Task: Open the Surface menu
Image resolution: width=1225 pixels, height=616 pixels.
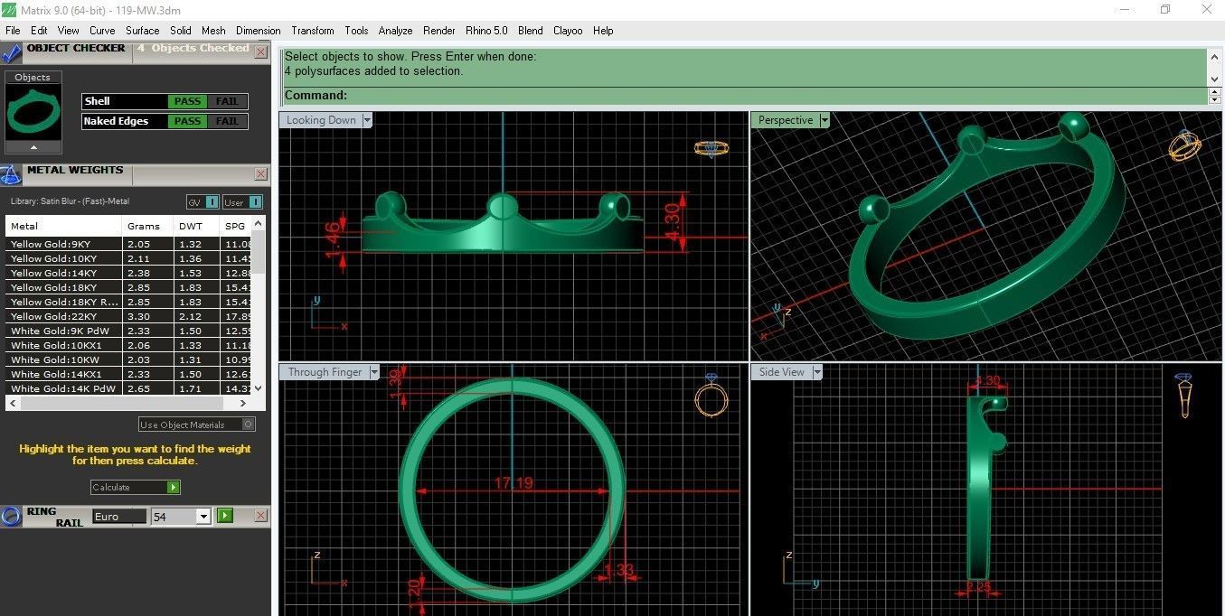Action: point(143,31)
